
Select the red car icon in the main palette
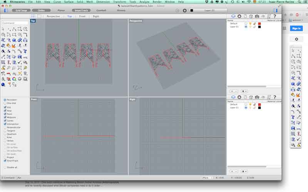tap(8, 73)
